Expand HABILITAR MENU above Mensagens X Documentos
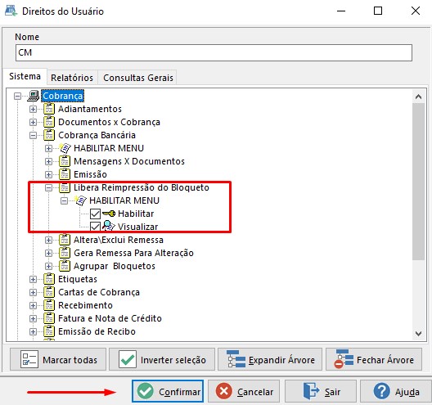Viewport: 432px width, 405px height. coord(48,149)
